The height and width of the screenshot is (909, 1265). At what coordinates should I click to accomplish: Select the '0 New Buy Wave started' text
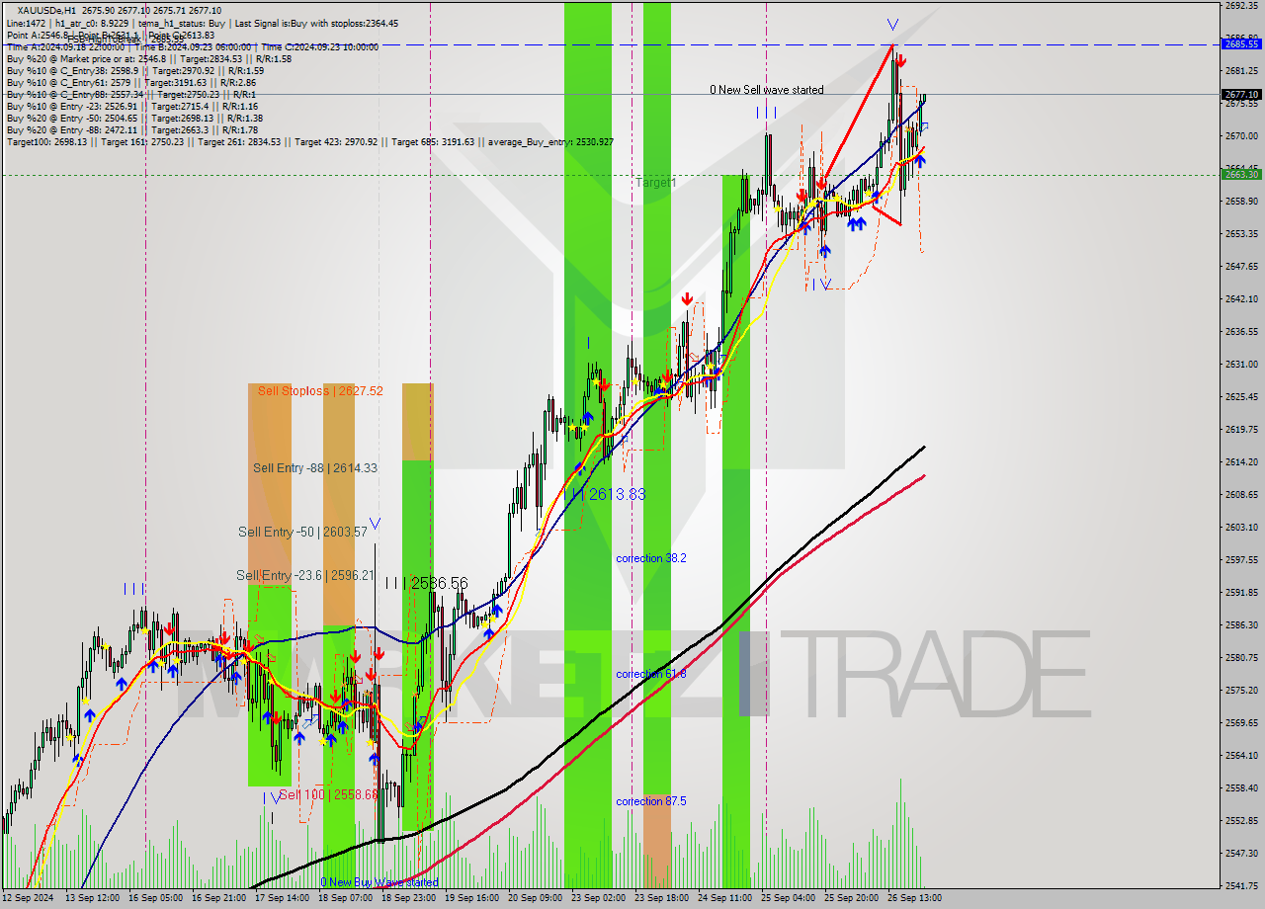379,882
